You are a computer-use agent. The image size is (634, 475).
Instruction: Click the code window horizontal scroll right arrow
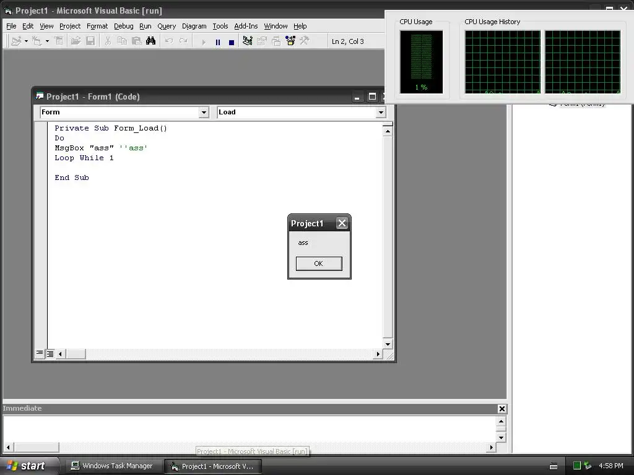coord(378,354)
